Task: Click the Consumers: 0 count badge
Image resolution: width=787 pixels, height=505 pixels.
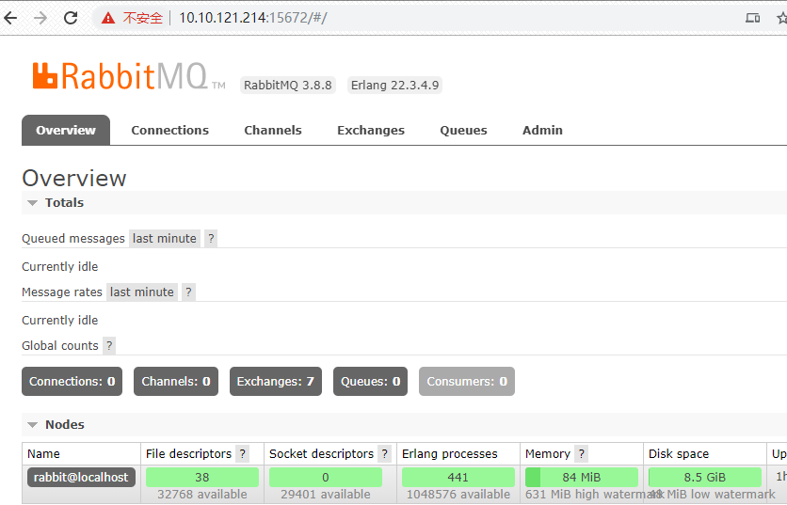Action: point(467,382)
